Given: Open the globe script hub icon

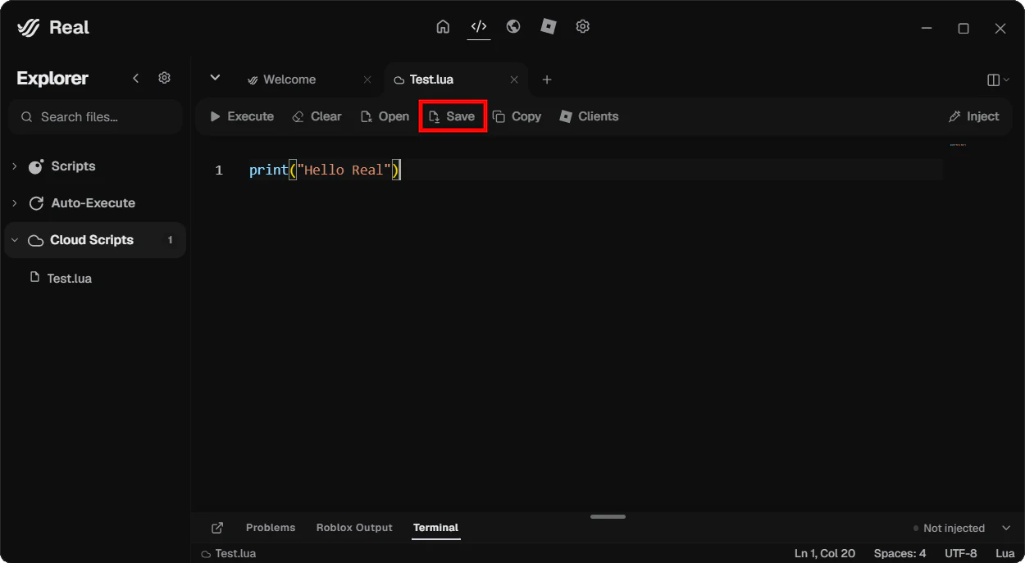Looking at the screenshot, I should [513, 26].
